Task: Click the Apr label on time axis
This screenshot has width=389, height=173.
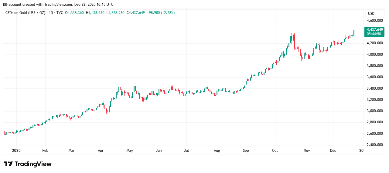Action: 101,150
